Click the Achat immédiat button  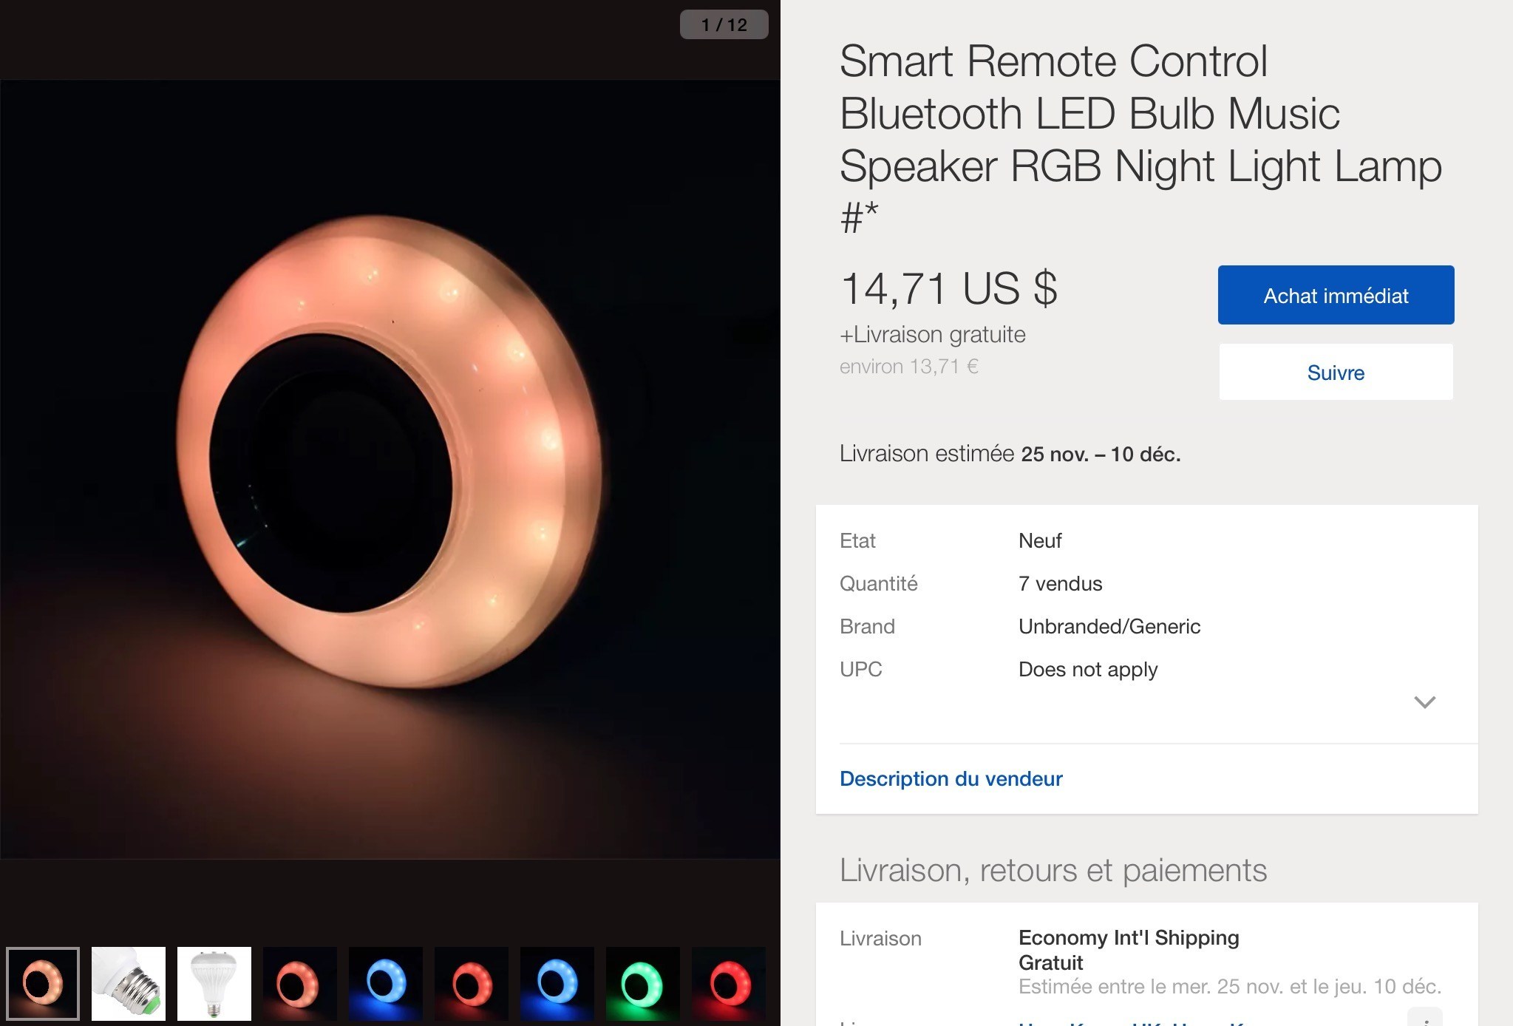pyautogui.click(x=1336, y=295)
